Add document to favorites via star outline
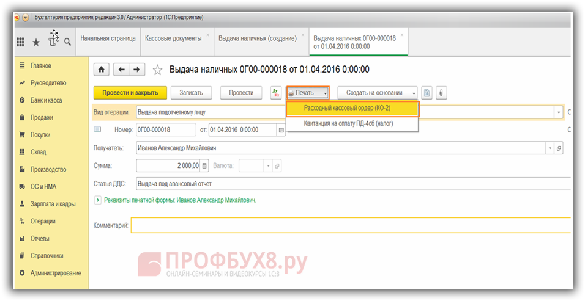Viewport: 585px width, 301px height. 157,70
